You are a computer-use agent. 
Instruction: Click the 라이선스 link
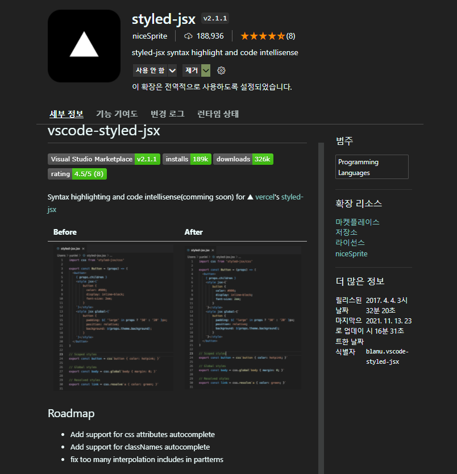[x=350, y=243]
